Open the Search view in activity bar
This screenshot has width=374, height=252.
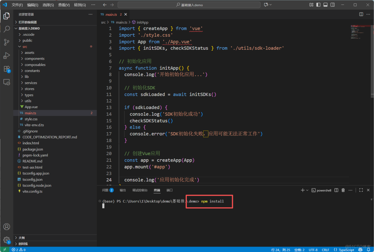(x=7, y=29)
